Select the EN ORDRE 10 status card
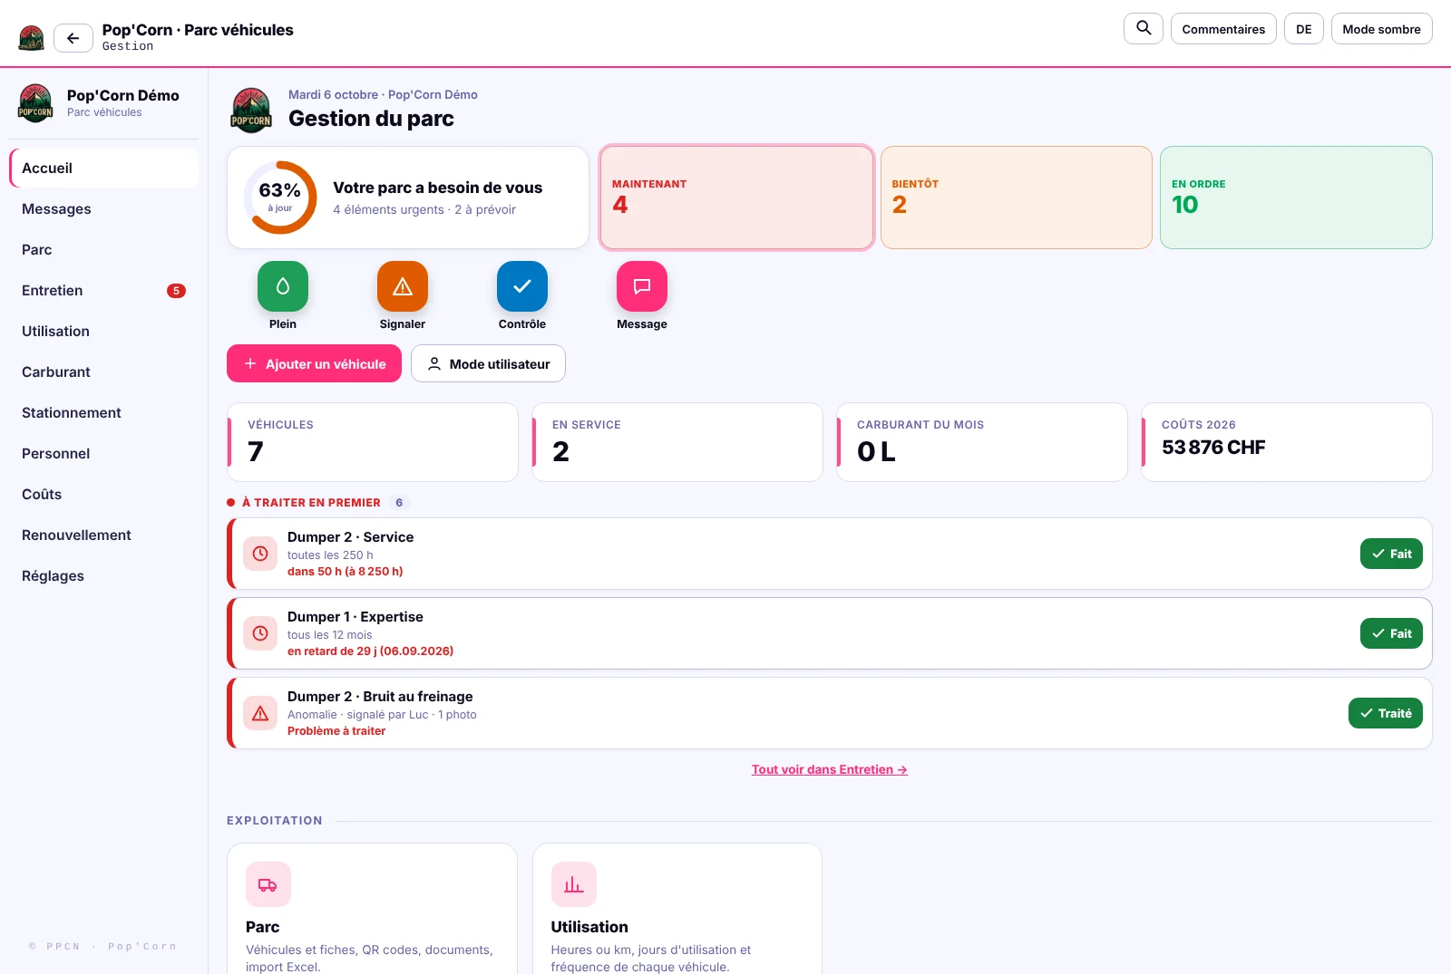 [x=1296, y=198]
